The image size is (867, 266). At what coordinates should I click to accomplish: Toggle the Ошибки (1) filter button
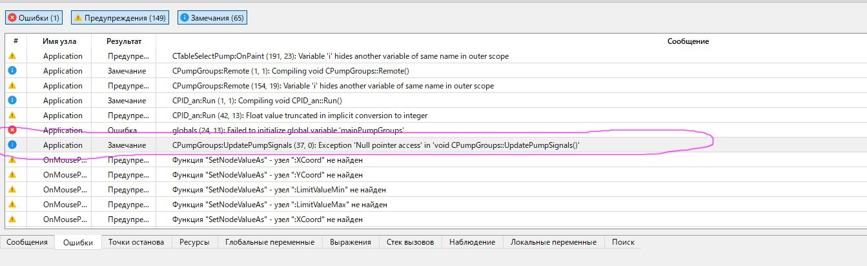34,18
